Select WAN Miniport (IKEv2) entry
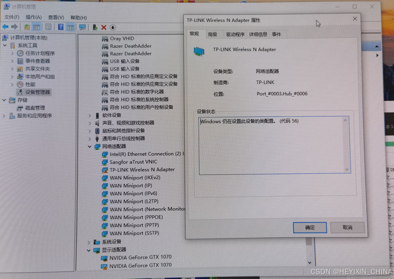 tap(135, 178)
